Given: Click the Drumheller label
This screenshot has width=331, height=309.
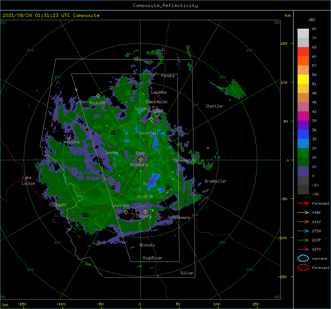Looking at the screenshot, I should point(216,181).
